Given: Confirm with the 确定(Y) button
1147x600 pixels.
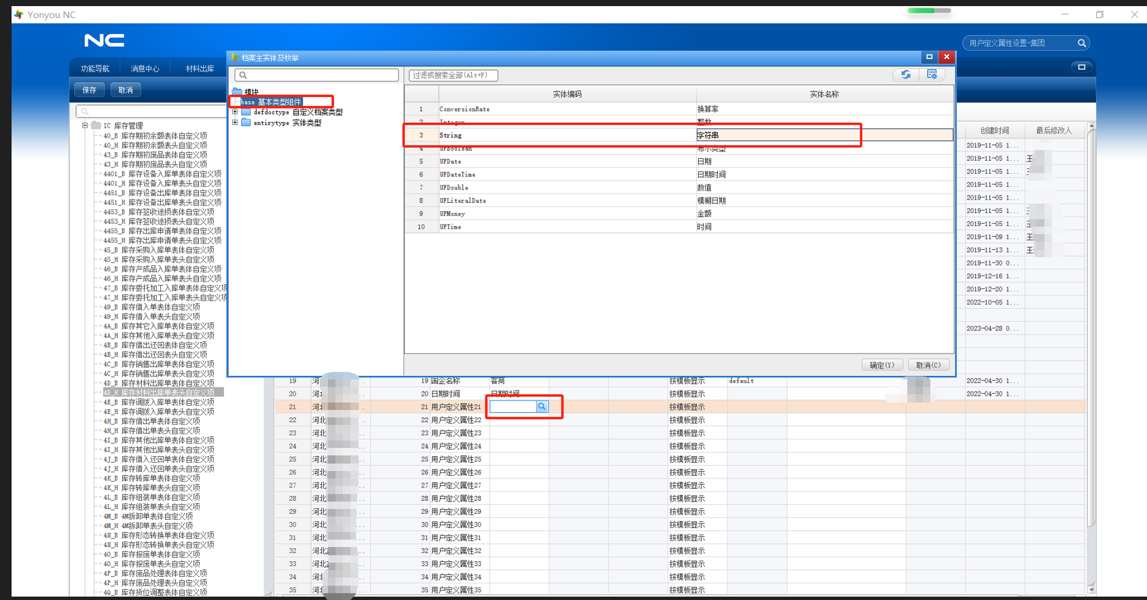Looking at the screenshot, I should click(x=882, y=365).
